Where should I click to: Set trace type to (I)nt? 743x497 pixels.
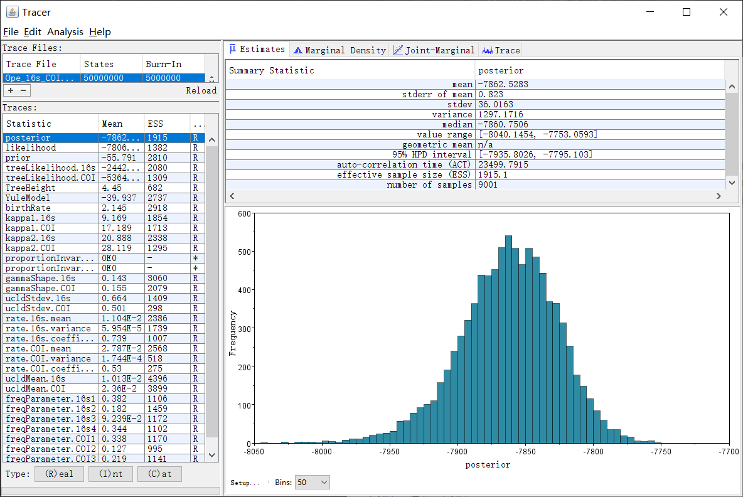point(110,474)
